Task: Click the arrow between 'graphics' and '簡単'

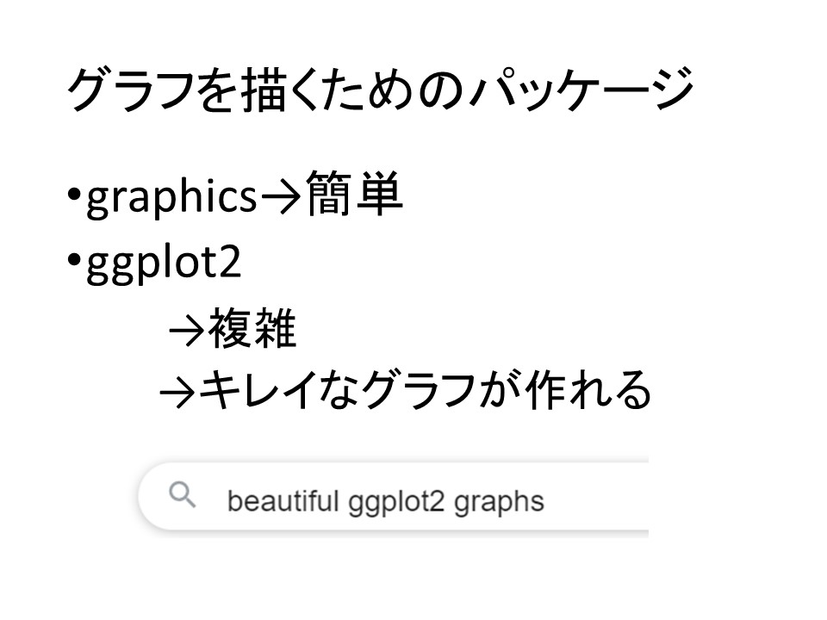Action: click(281, 200)
